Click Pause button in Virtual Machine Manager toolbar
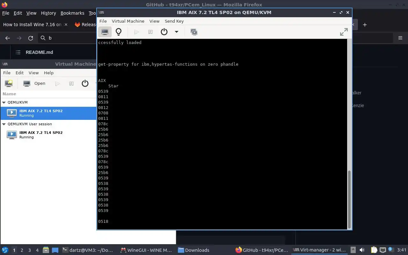 (71, 84)
